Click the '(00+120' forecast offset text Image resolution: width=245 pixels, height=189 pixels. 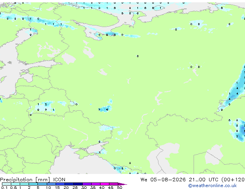[233, 180]
